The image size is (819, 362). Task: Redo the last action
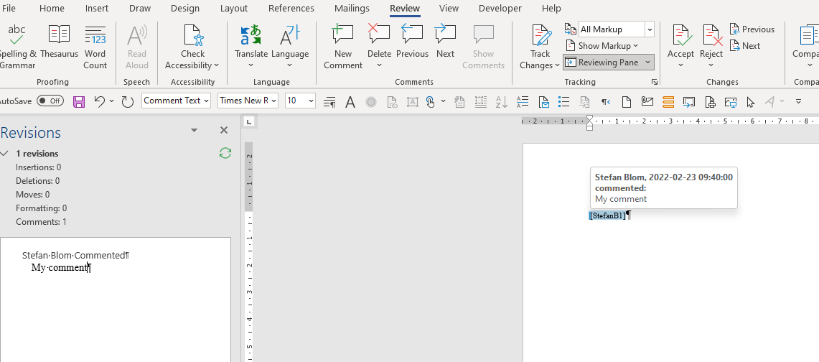point(128,101)
